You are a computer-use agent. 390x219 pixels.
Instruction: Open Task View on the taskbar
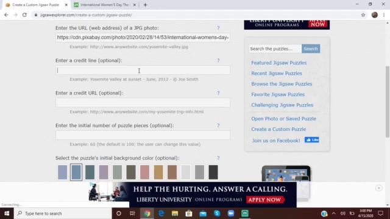132,214
